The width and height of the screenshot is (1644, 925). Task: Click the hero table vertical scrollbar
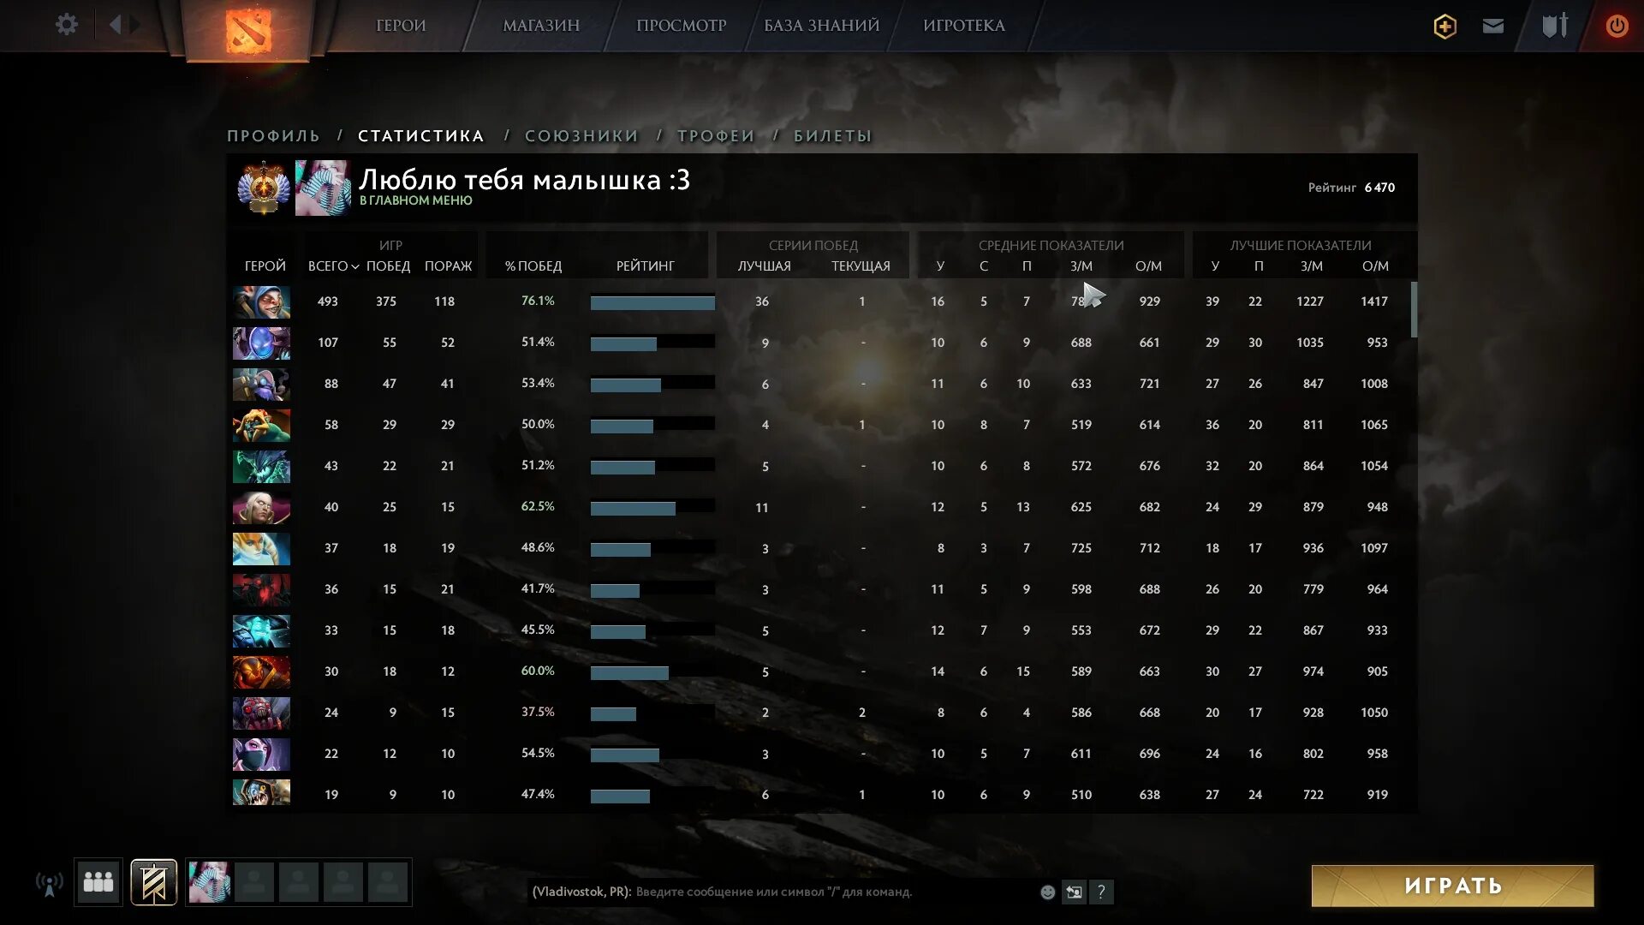(1414, 310)
